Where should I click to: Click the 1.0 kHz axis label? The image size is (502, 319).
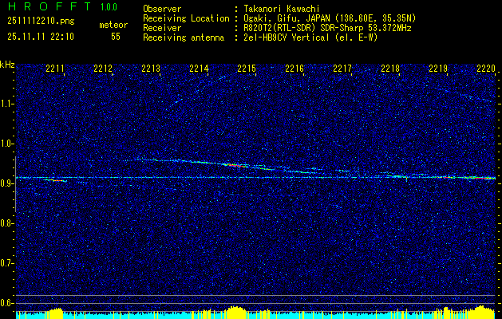pos(7,144)
